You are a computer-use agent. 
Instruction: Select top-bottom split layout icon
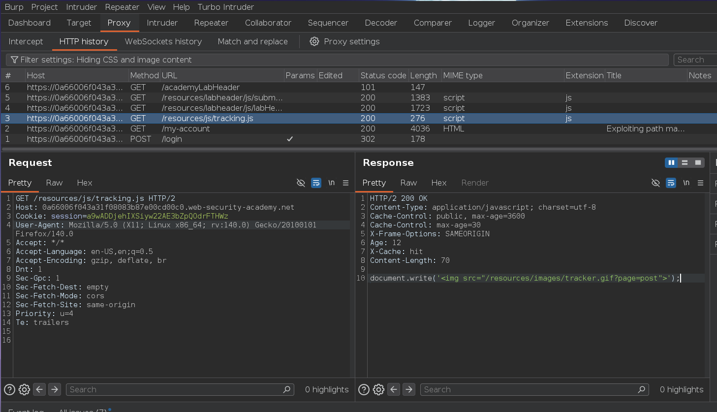coord(685,162)
